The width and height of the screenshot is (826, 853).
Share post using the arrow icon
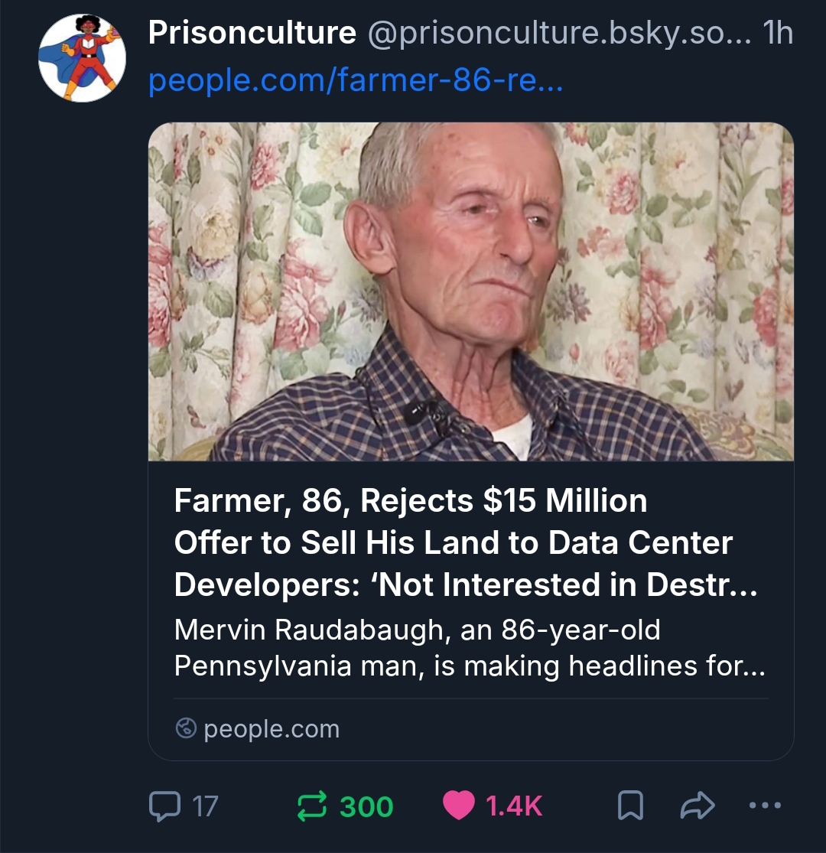point(697,806)
